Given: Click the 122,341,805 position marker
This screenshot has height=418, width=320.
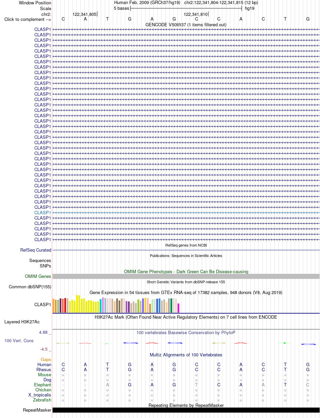Looking at the screenshot, I should pos(85,14).
